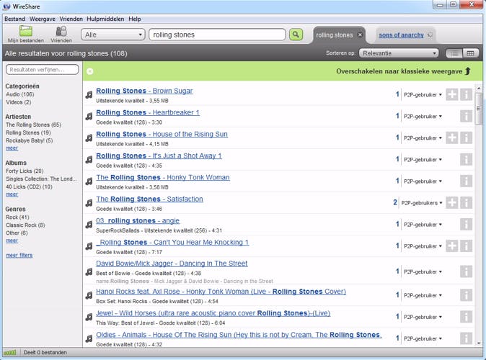Open The Rolling Stones - Satisfaction link
Screen dimensions: 486x360
pos(149,199)
